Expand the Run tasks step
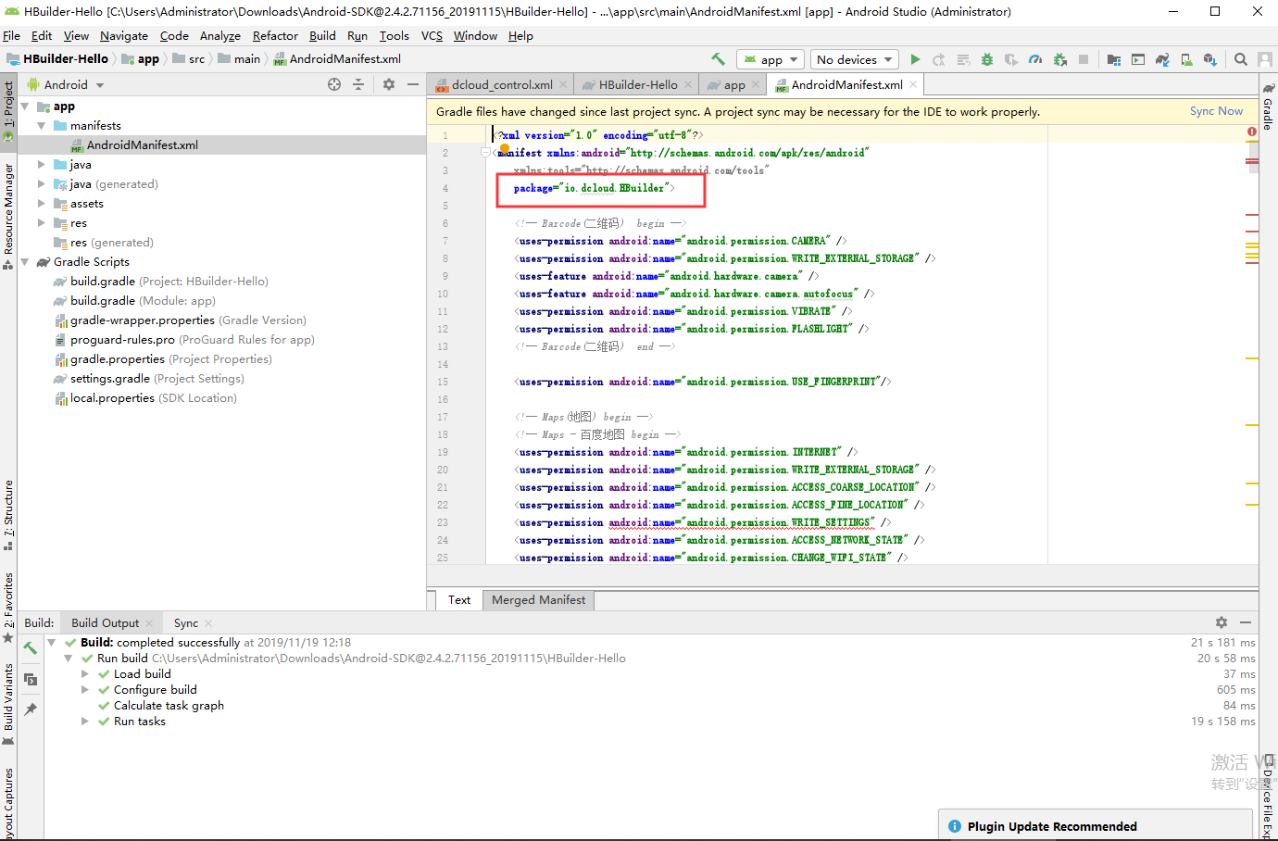This screenshot has width=1278, height=841. (x=85, y=722)
